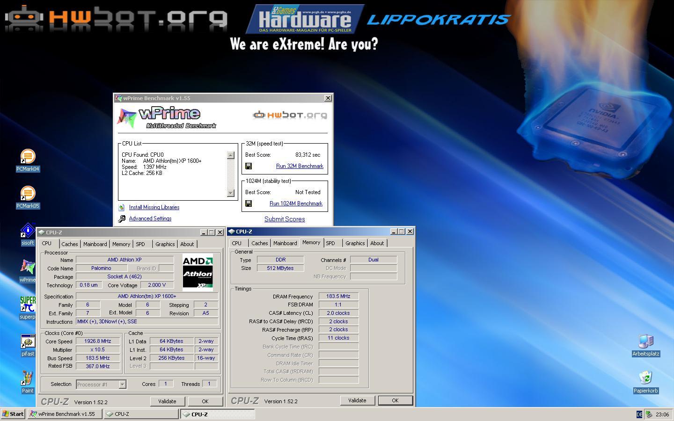
Task: Click the save icon under 1024M Best Score
Action: [x=249, y=203]
